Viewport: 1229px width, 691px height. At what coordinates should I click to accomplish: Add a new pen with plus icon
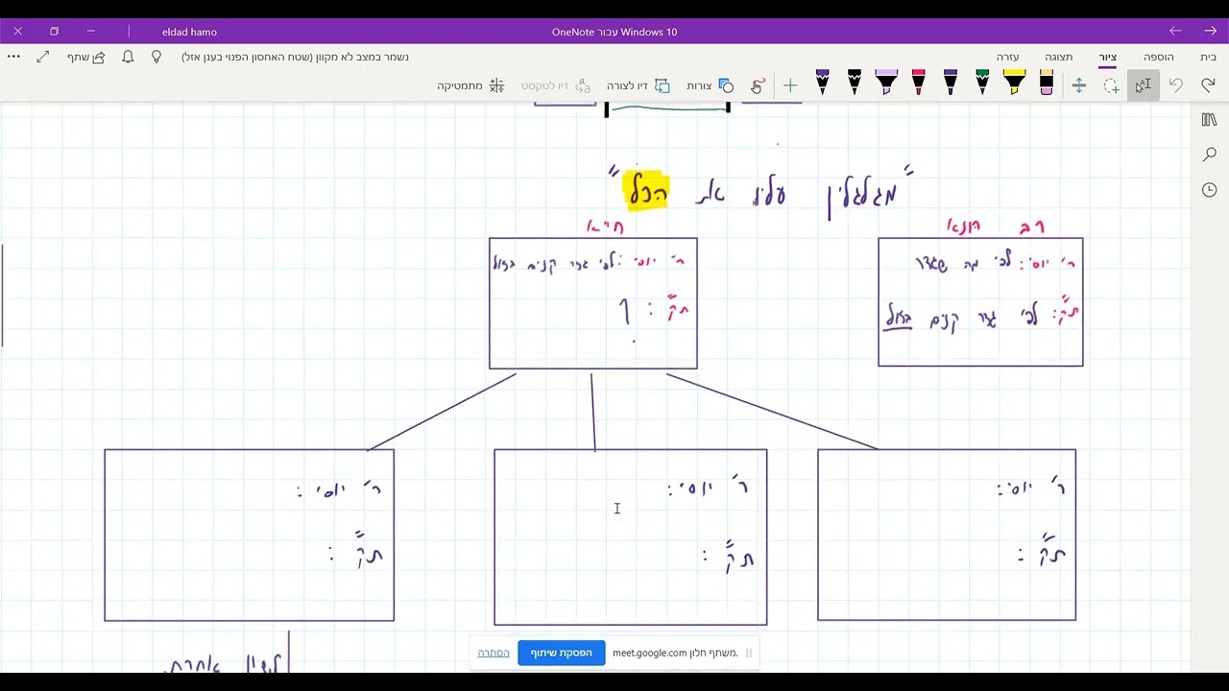[790, 85]
